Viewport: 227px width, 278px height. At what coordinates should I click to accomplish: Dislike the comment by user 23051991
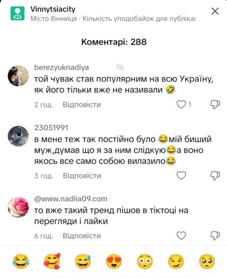(x=215, y=175)
